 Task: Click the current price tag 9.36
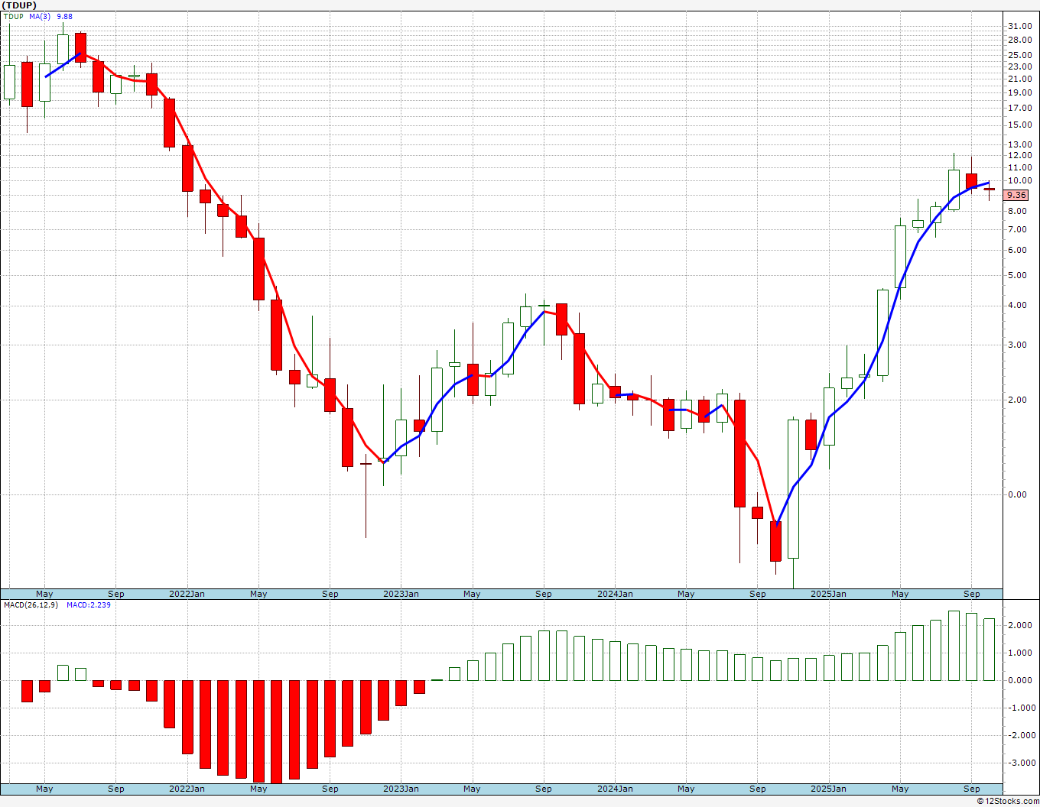tap(1017, 196)
